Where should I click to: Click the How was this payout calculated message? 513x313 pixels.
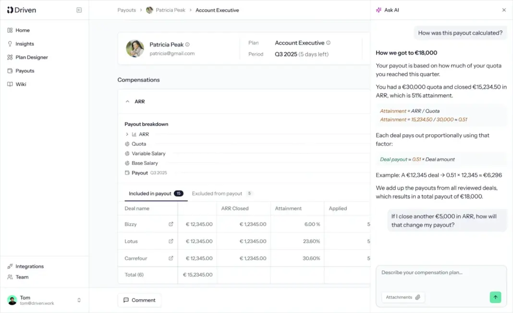[x=460, y=33]
